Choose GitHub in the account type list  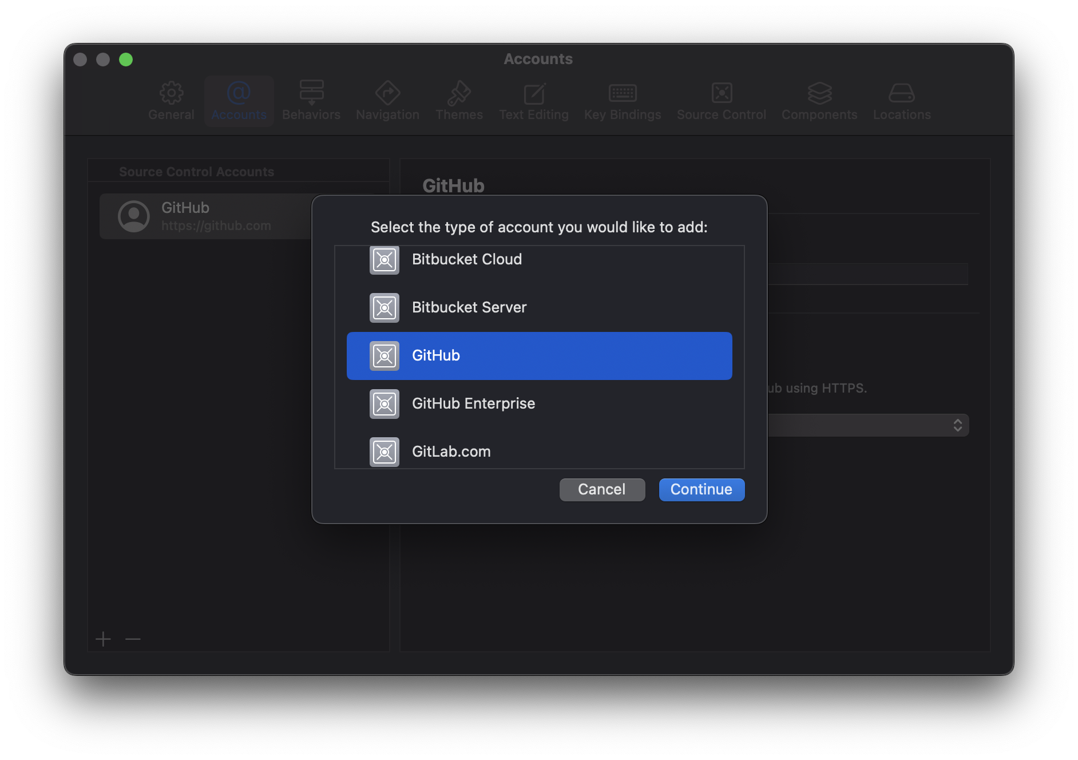[539, 356]
